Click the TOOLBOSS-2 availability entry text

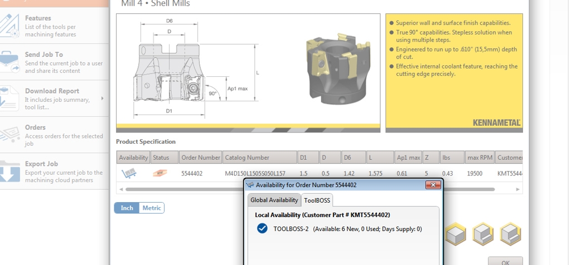[347, 229]
